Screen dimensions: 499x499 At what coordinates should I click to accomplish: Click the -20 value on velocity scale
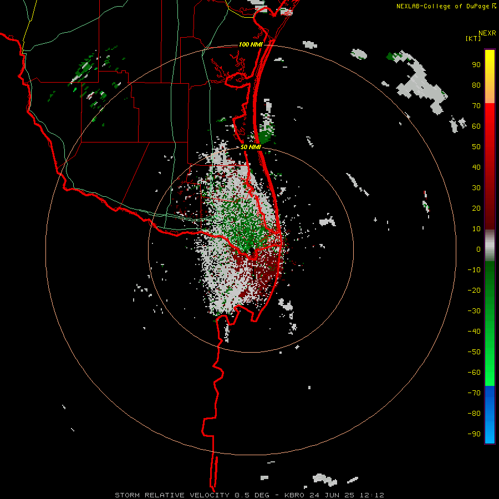[474, 291]
